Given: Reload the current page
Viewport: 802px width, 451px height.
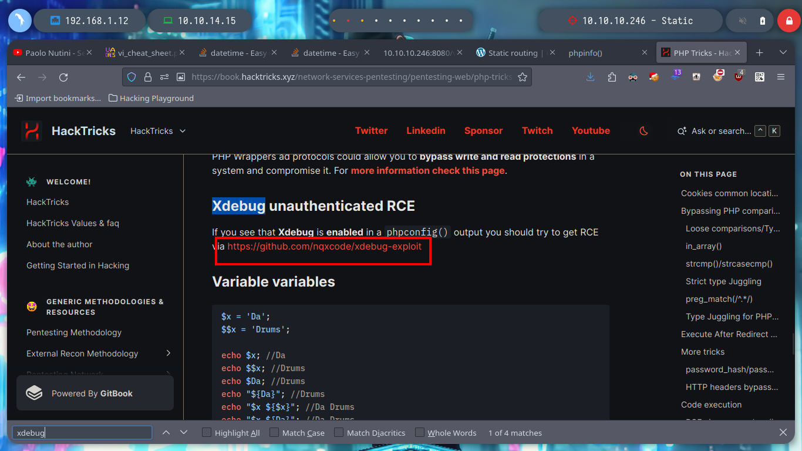Looking at the screenshot, I should click(x=63, y=77).
